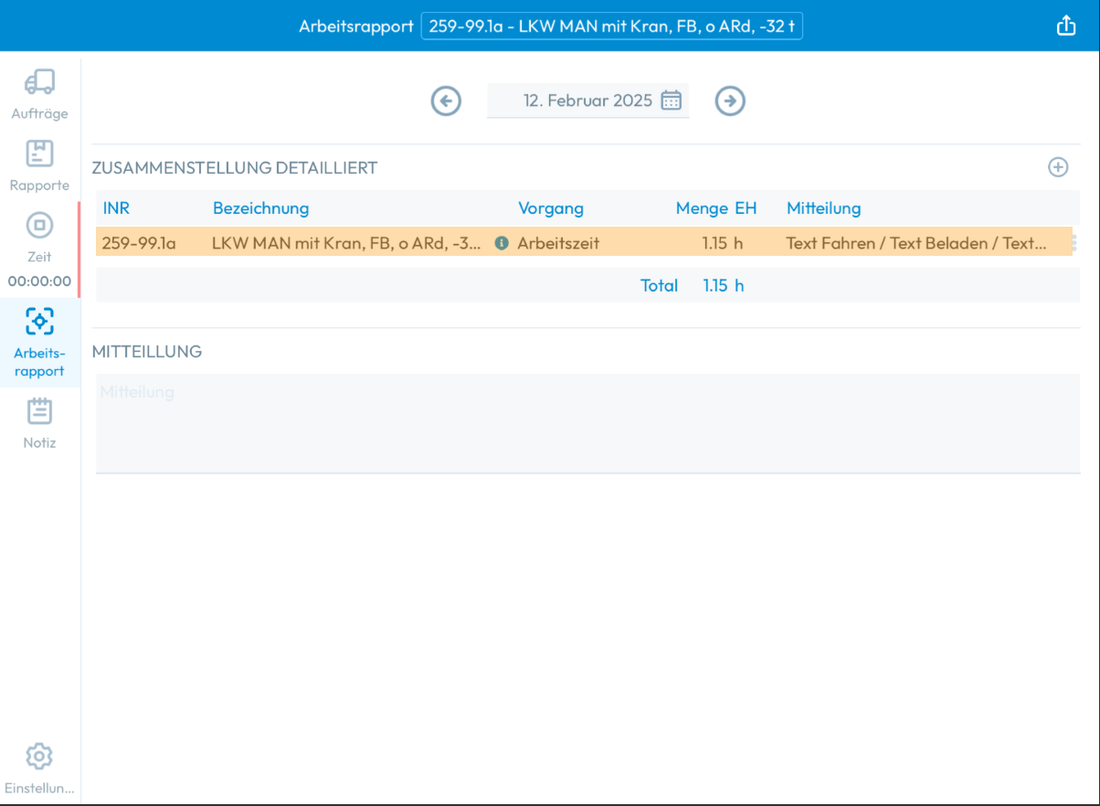This screenshot has width=1100, height=806.
Task: Tap the share icon in header
Action: (x=1066, y=26)
